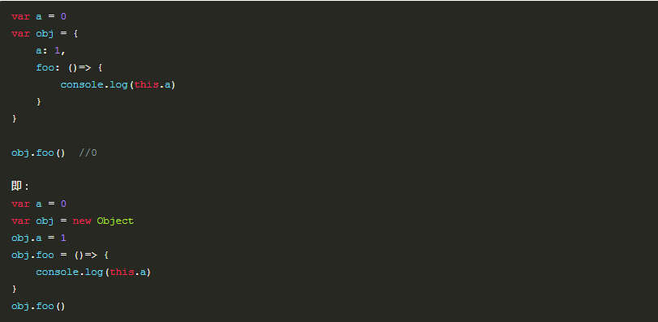The width and height of the screenshot is (658, 322).
Task: Click closing brace of foo function
Action: coord(39,101)
